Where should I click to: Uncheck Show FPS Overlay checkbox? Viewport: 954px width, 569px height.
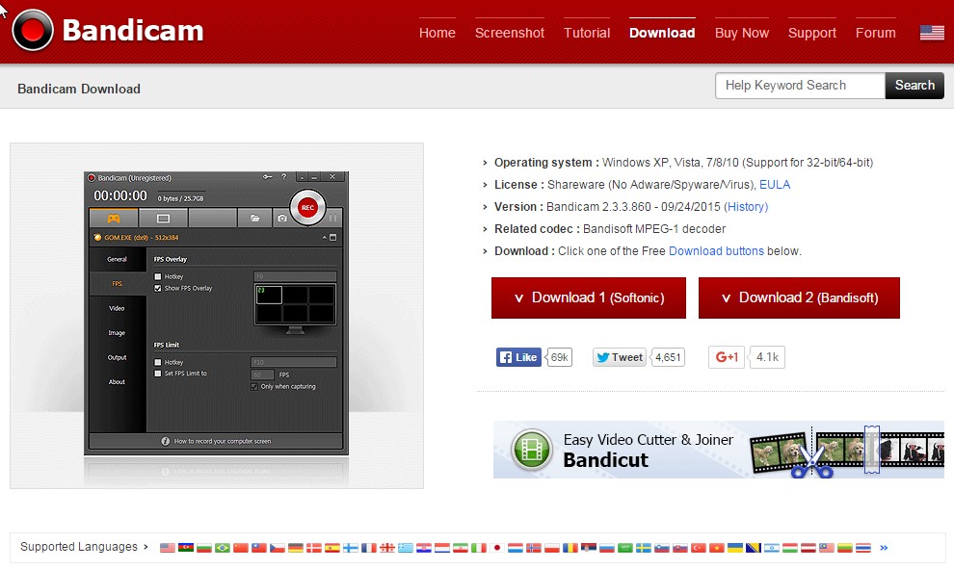pyautogui.click(x=158, y=288)
